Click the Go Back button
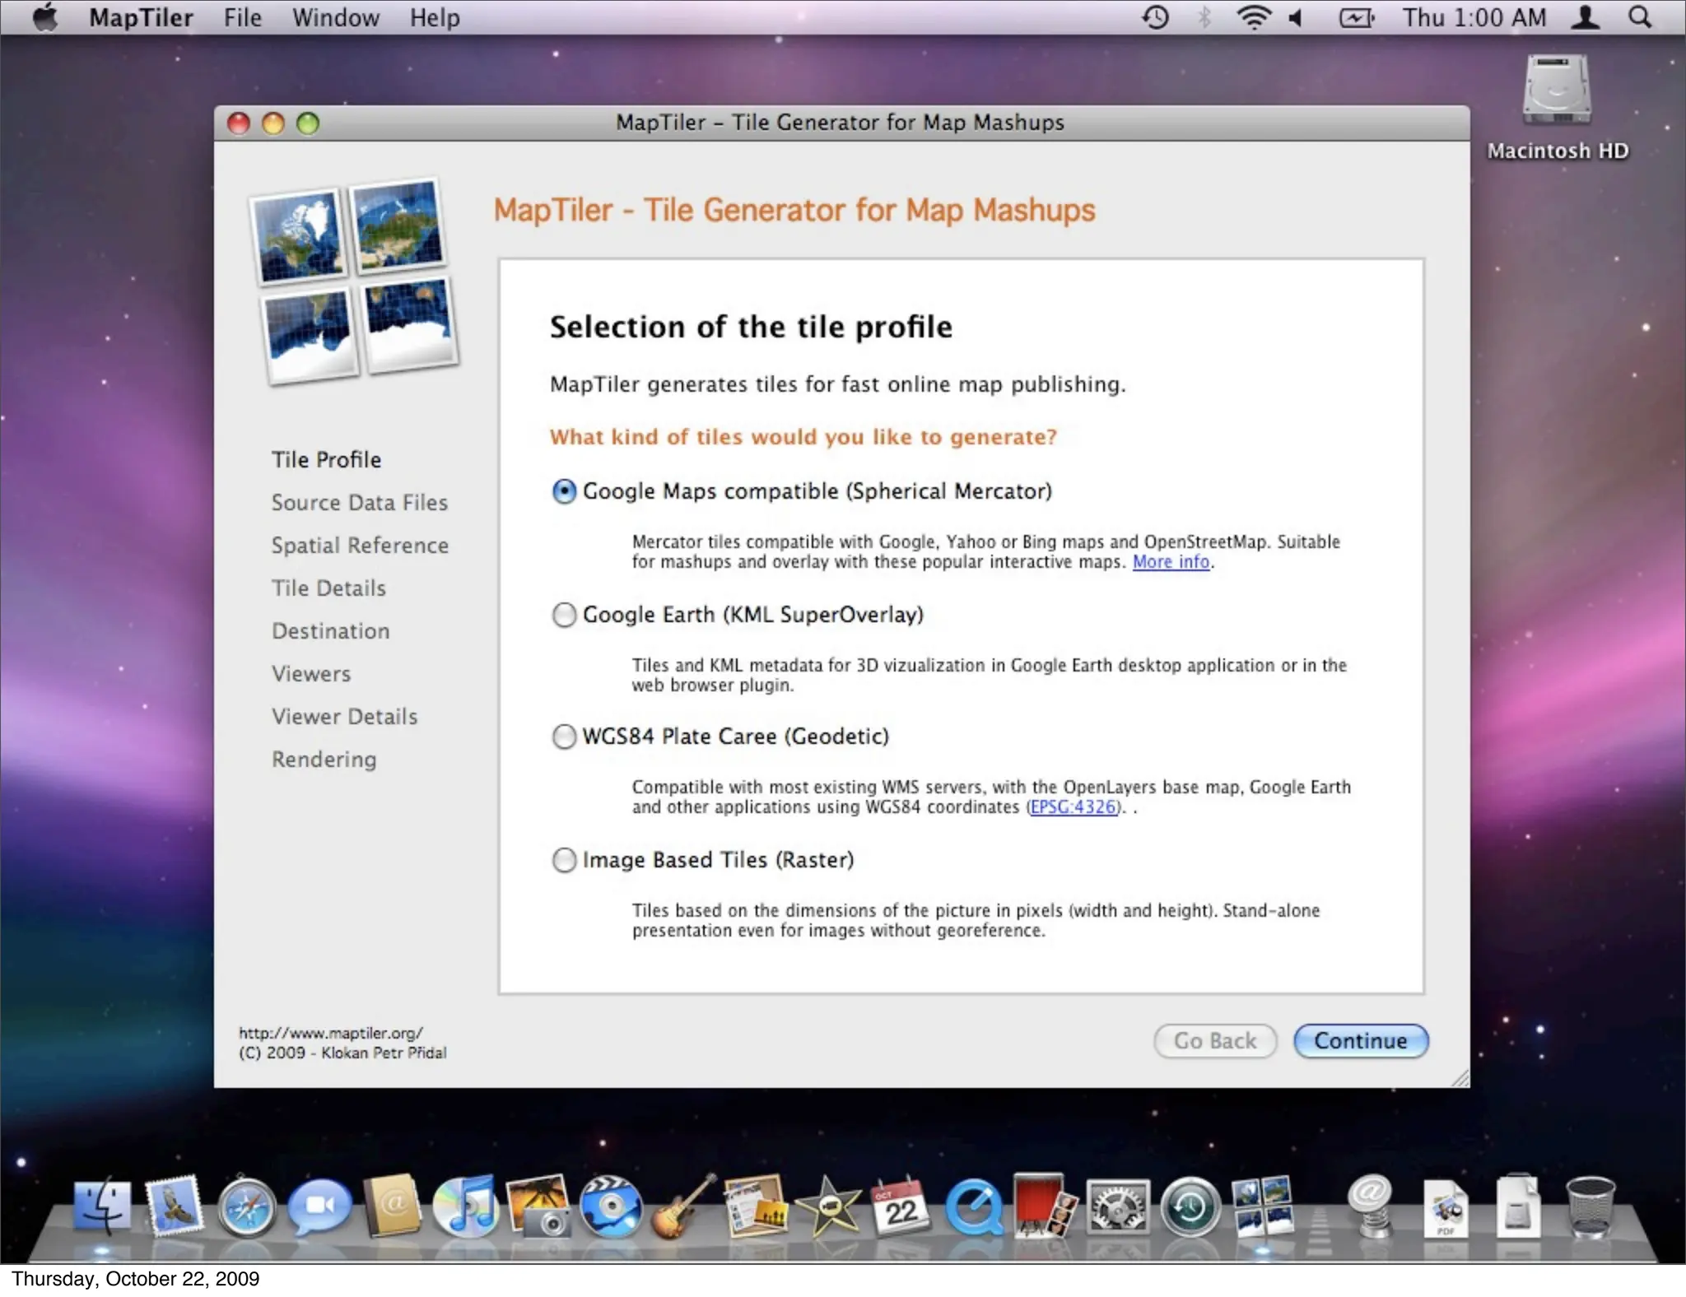This screenshot has height=1297, width=1686. pyautogui.click(x=1214, y=1041)
